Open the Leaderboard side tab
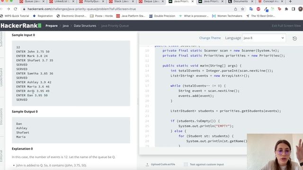The height and width of the screenshot is (170, 303). (x=1, y=77)
